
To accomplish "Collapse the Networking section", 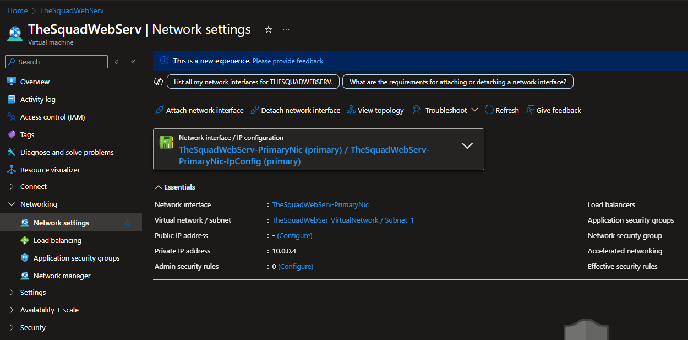I will (x=12, y=204).
